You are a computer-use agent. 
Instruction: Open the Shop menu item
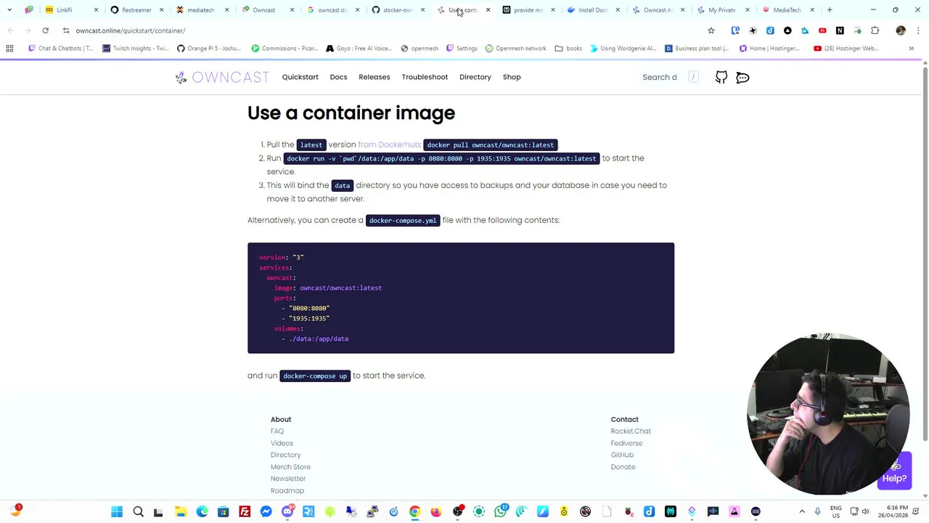coord(512,77)
